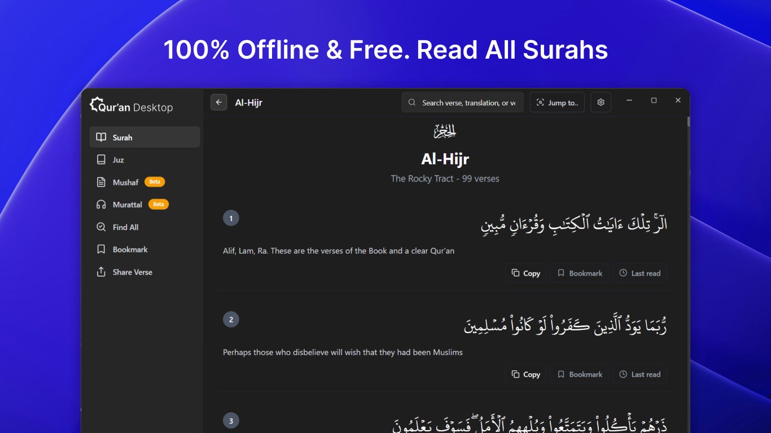
Task: Click the Murattal headphones icon
Action: pyautogui.click(x=101, y=205)
